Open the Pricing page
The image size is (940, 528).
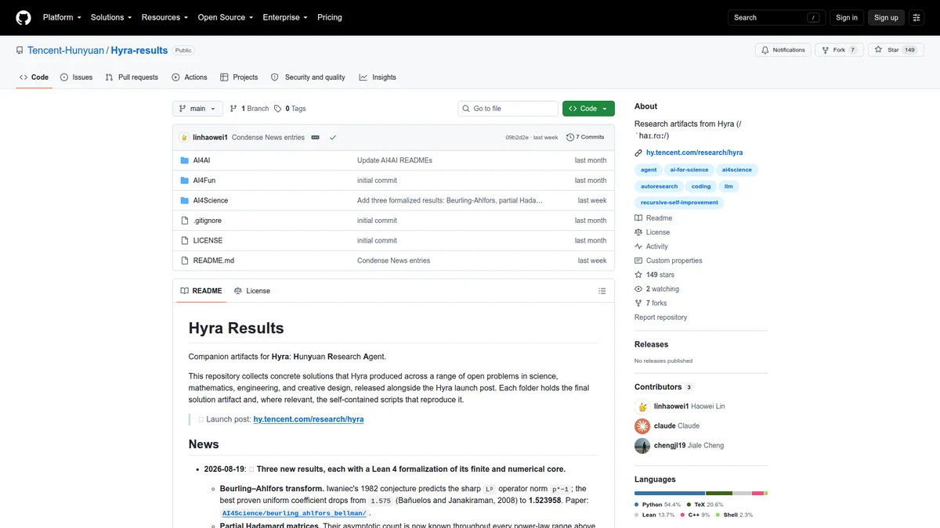330,17
